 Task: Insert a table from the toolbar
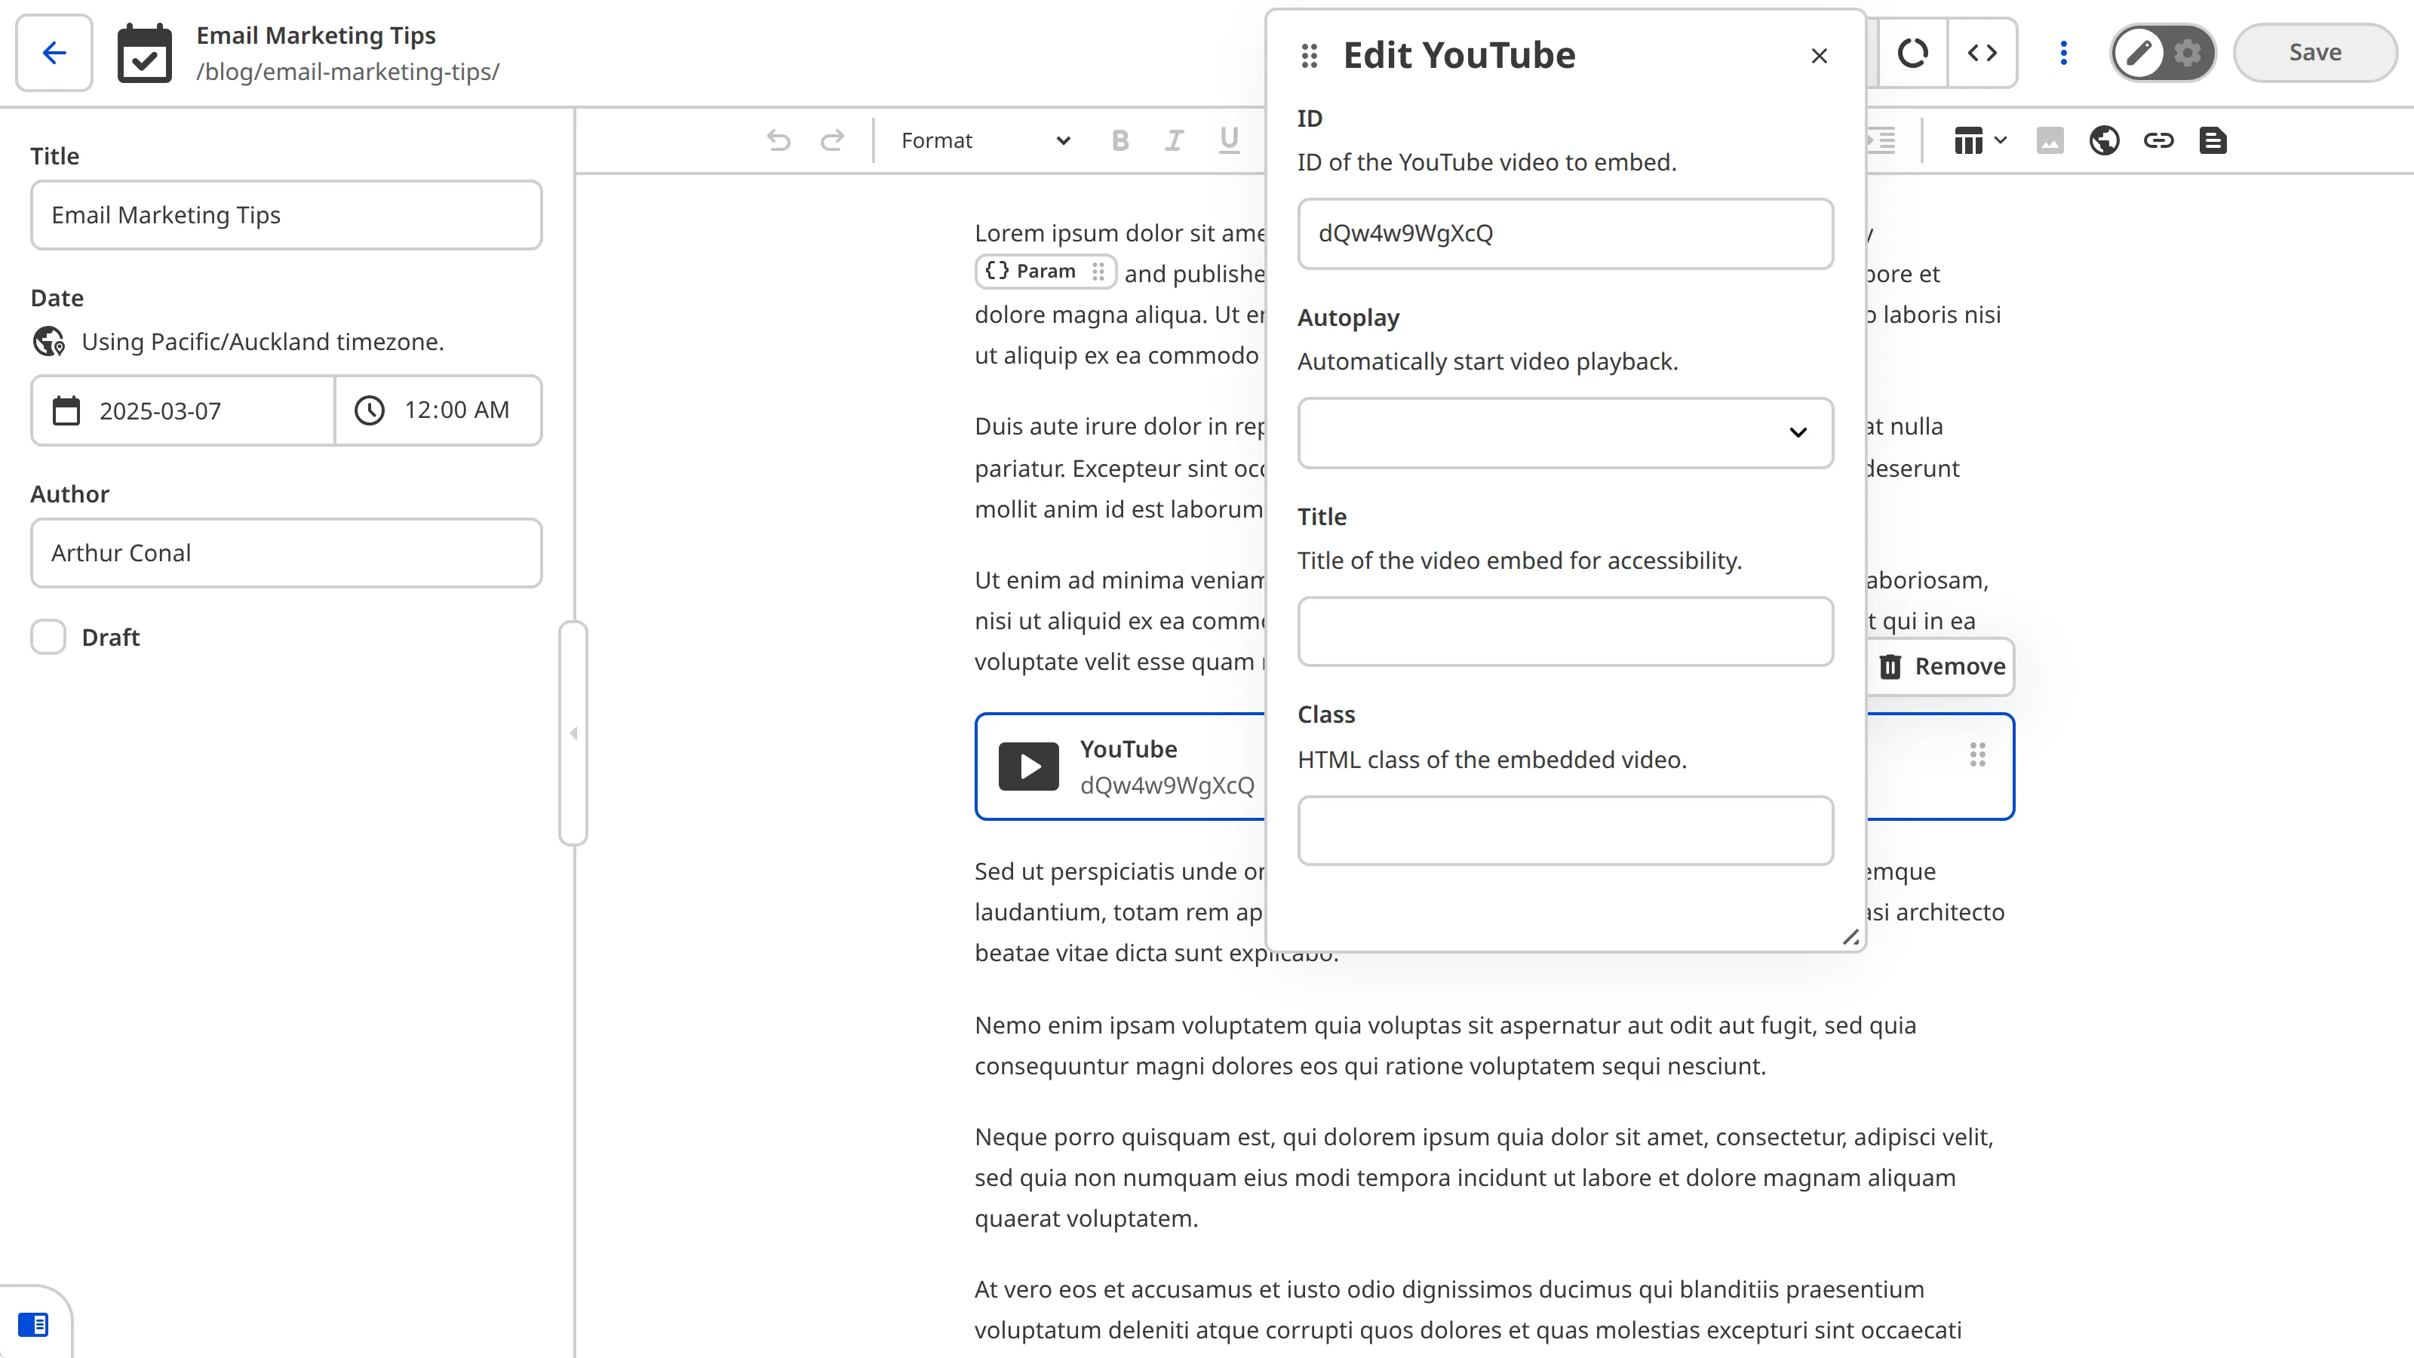pyautogui.click(x=1968, y=140)
